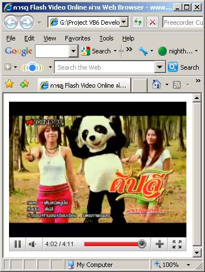Click the zoom magnifier icon in status bar
Screen dimensions: 205x272
pyautogui.click(x=158, y=264)
